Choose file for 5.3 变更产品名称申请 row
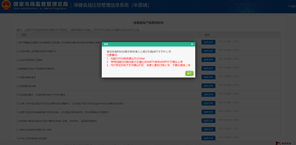The image size is (296, 145). click(x=208, y=112)
